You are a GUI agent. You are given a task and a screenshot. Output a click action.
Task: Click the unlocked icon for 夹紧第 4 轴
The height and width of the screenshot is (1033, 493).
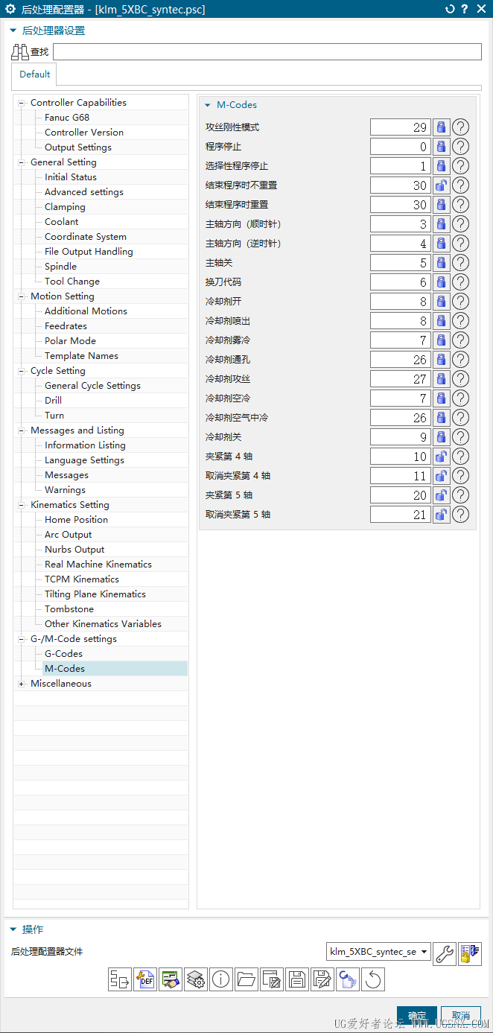click(x=441, y=457)
